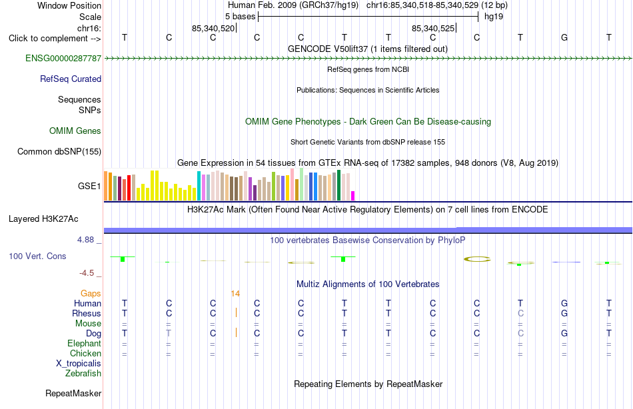Click the faded T in the Dog row
Image resolution: width=633 pixels, height=409 pixels.
click(x=169, y=334)
